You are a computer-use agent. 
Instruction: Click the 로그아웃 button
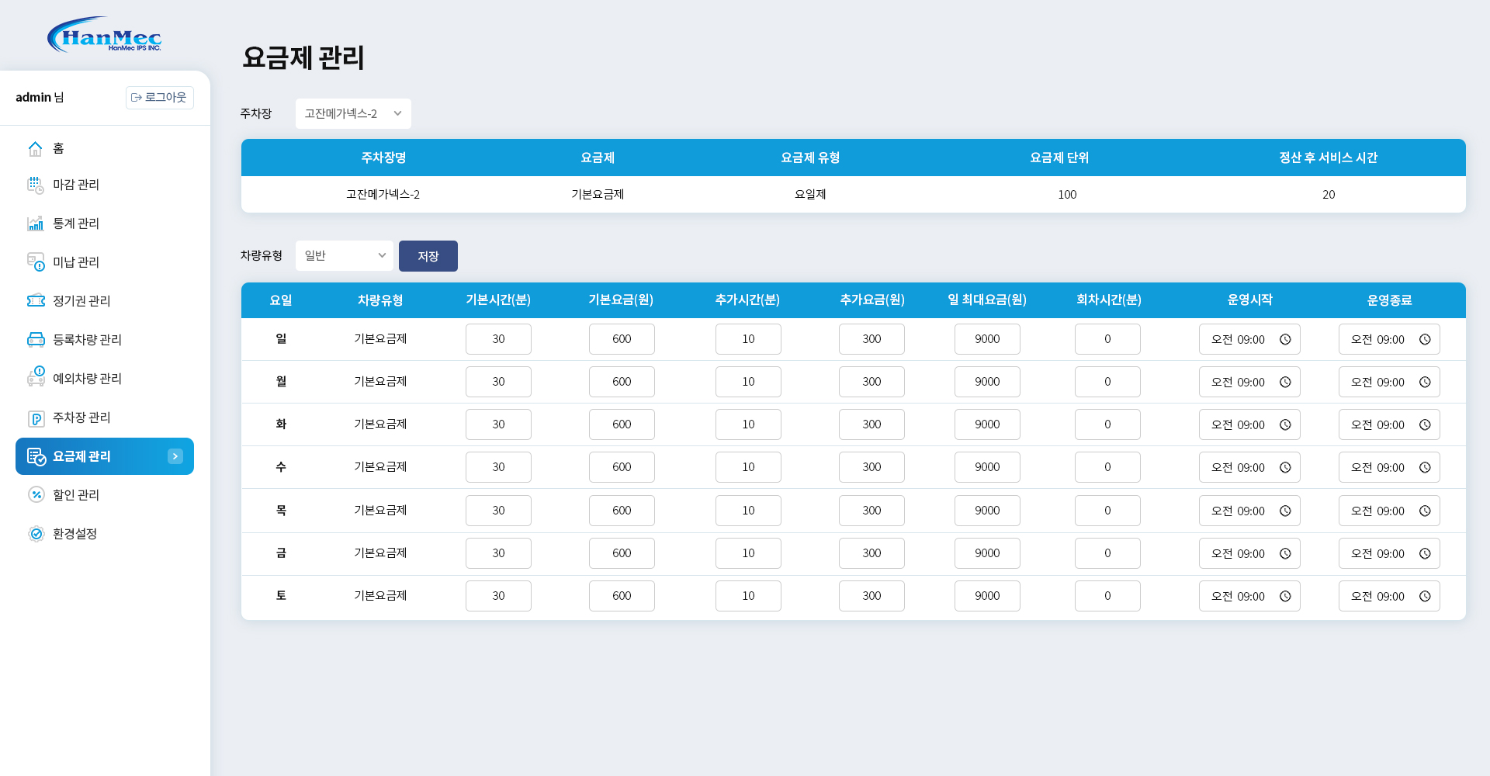point(160,98)
